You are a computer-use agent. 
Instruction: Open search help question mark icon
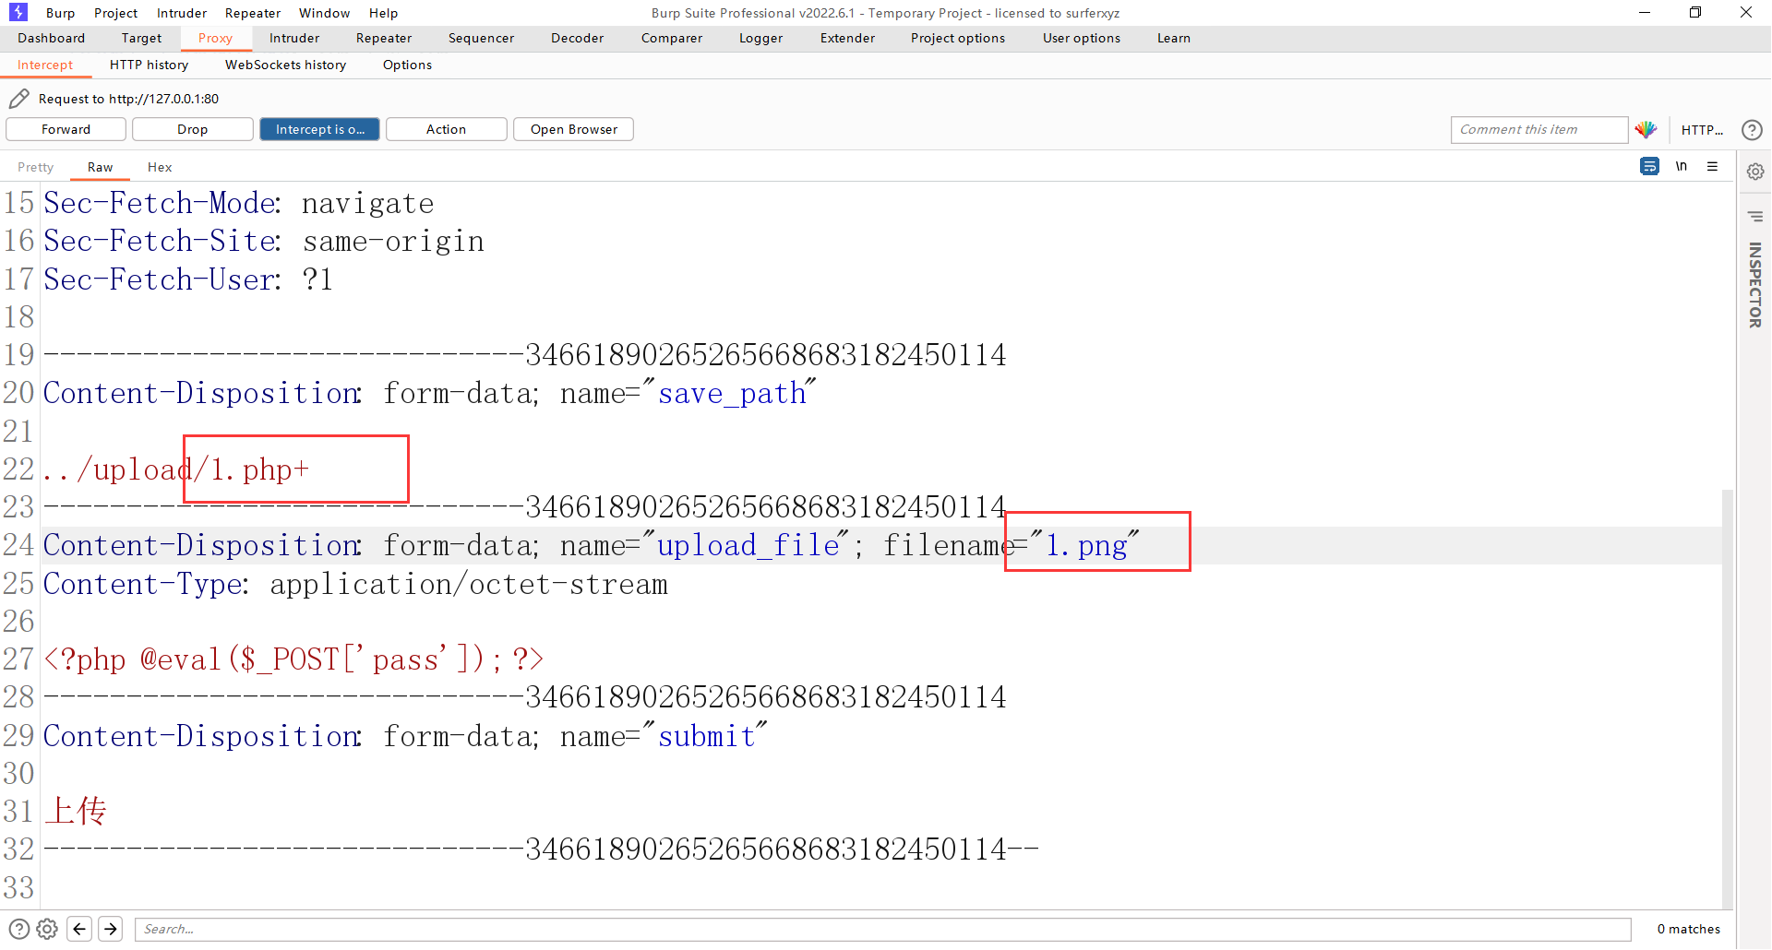19,929
